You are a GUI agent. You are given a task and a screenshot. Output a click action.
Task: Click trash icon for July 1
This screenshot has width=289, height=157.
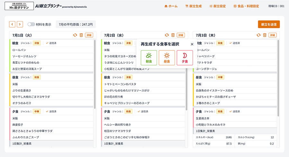(81, 35)
